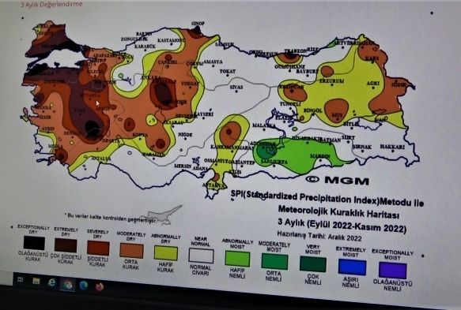The image size is (461, 310).
Task: Select the Abnormally Moist light green swatch
Action: [x=237, y=259]
